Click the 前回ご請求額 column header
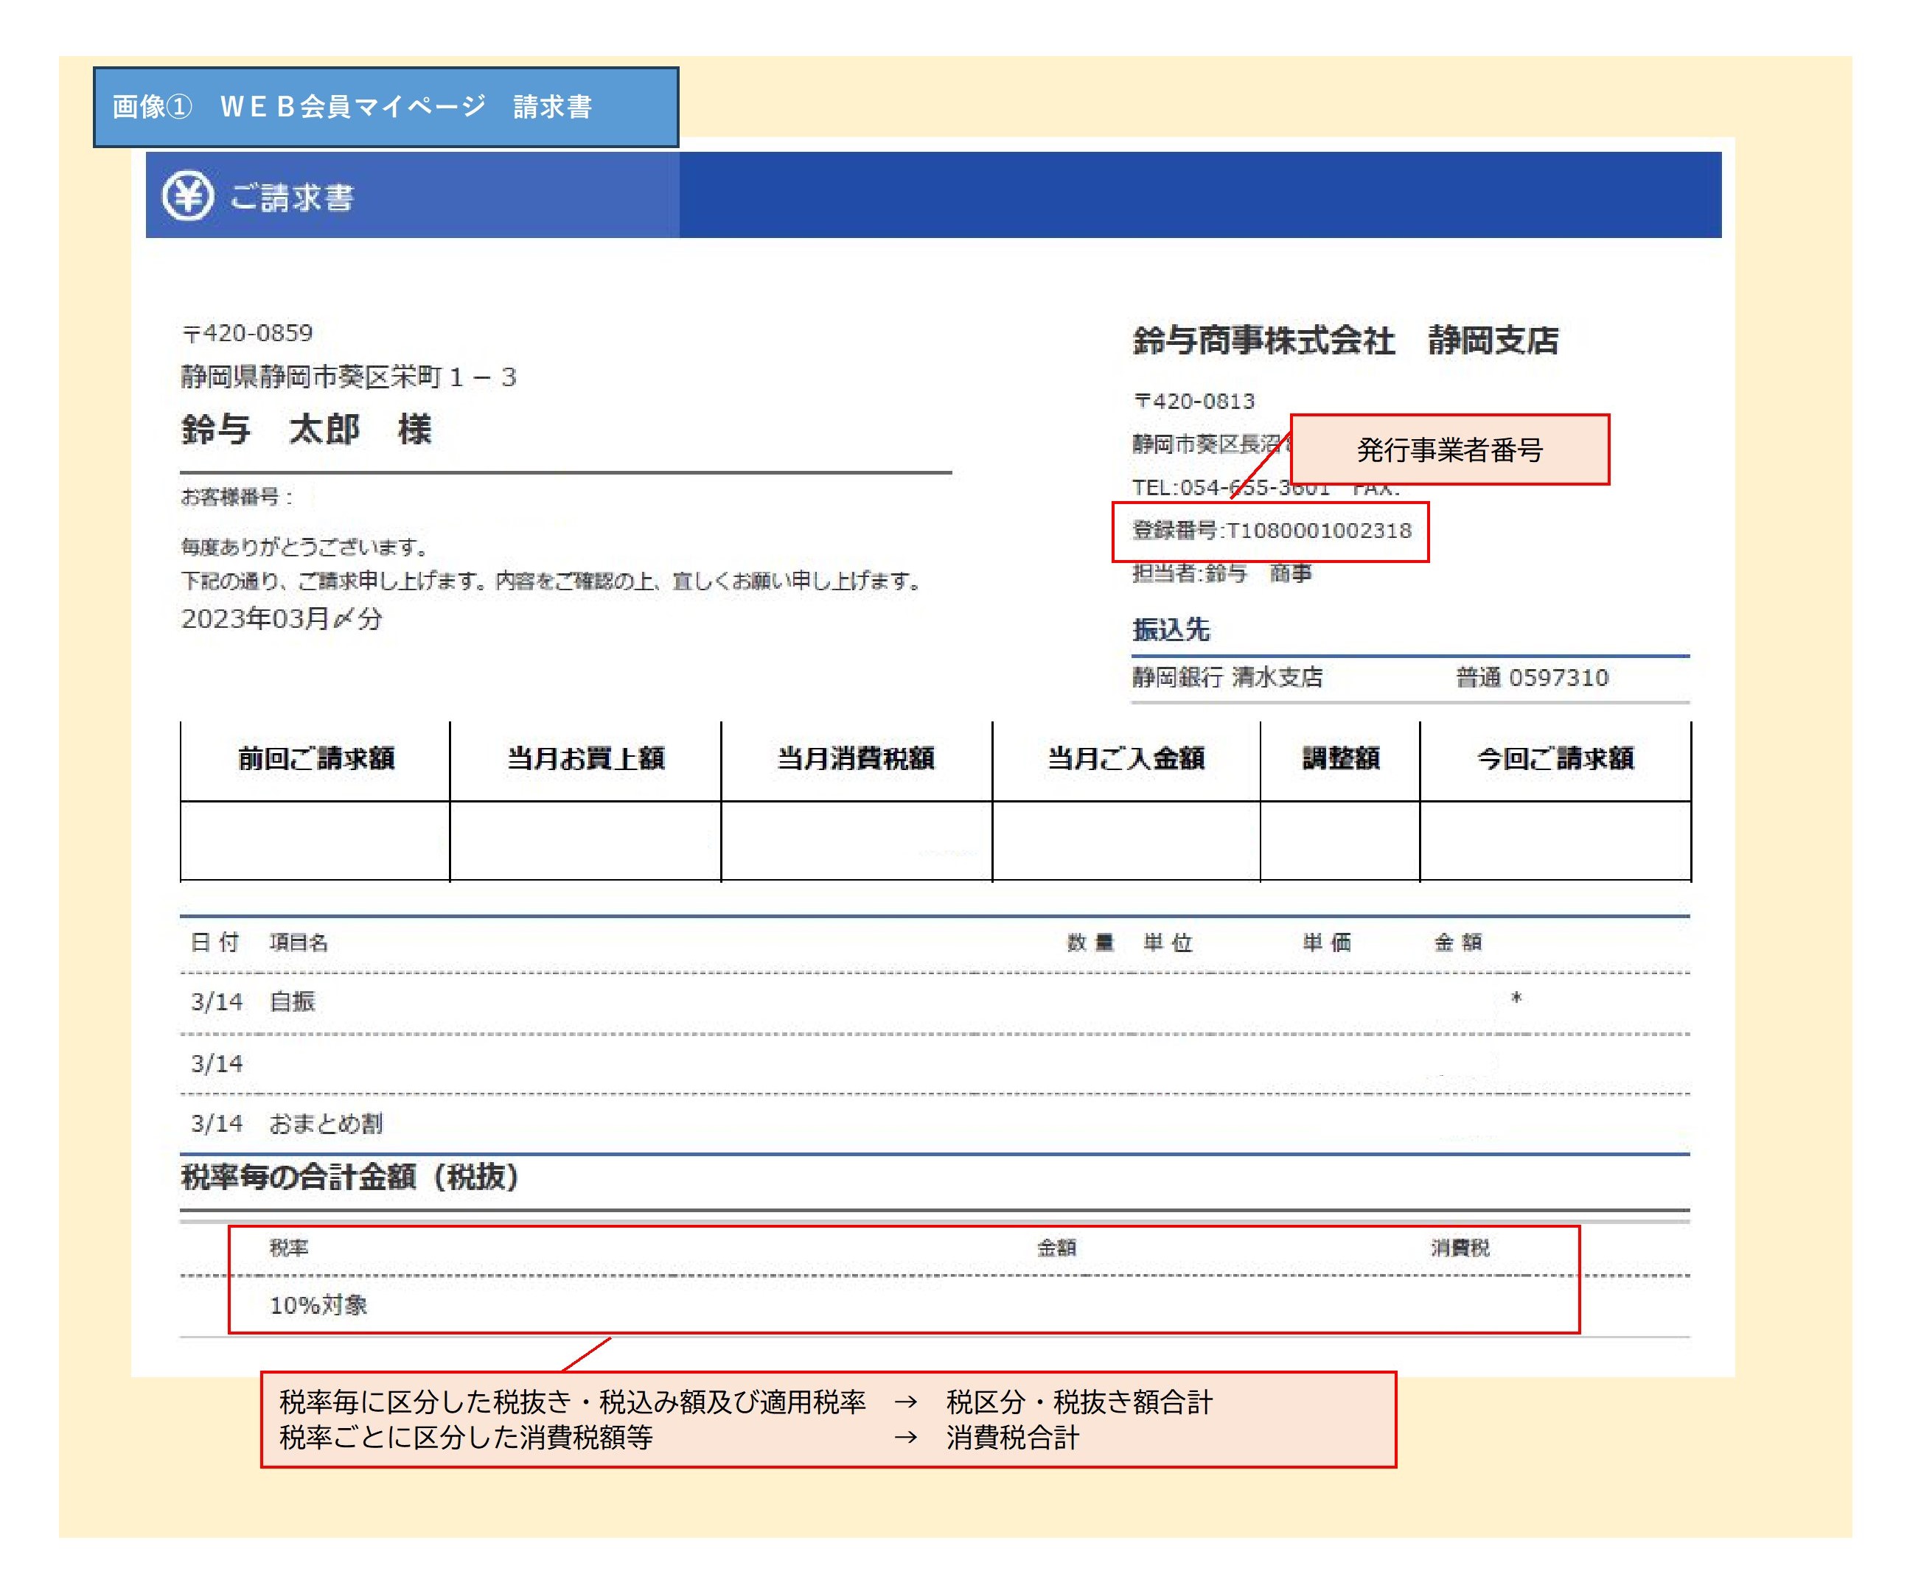1907x1588 pixels. coord(316,759)
